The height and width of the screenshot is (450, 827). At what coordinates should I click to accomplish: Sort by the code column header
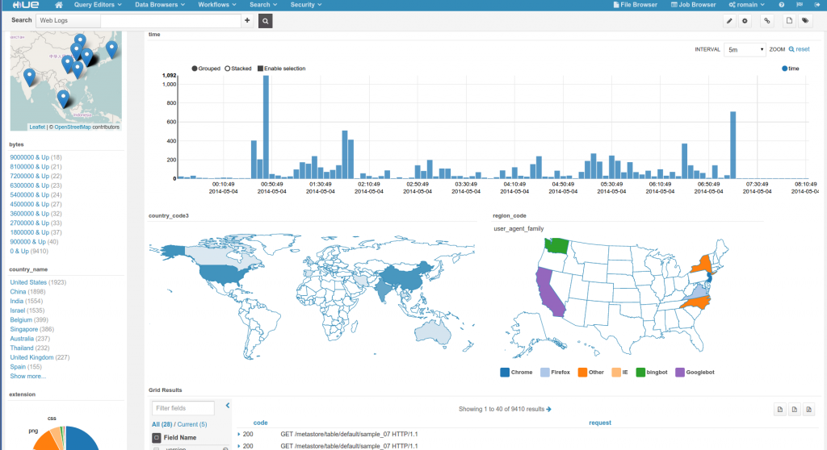[x=261, y=423]
